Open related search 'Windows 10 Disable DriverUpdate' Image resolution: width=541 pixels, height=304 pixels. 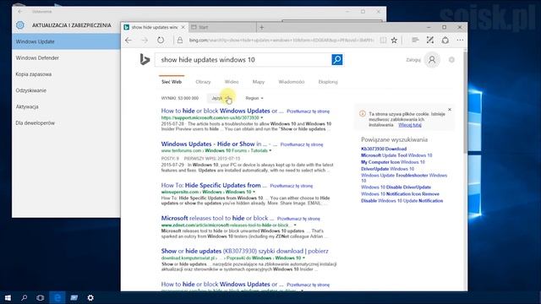pos(396,187)
